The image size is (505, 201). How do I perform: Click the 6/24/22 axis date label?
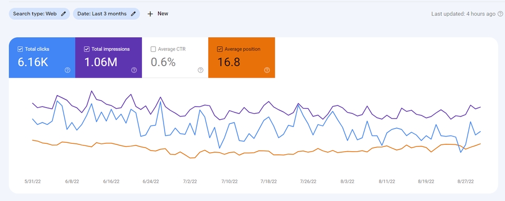(151, 182)
